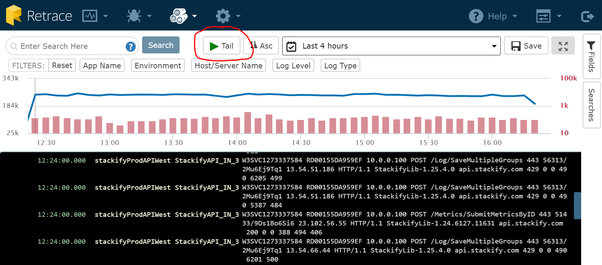
Task: Open the Log Level filter
Action: (293, 66)
